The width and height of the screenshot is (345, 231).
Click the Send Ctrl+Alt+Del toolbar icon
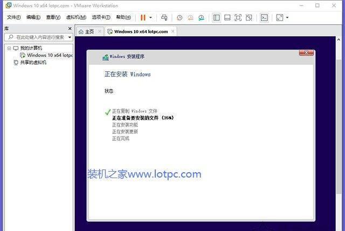pyautogui.click(x=164, y=18)
